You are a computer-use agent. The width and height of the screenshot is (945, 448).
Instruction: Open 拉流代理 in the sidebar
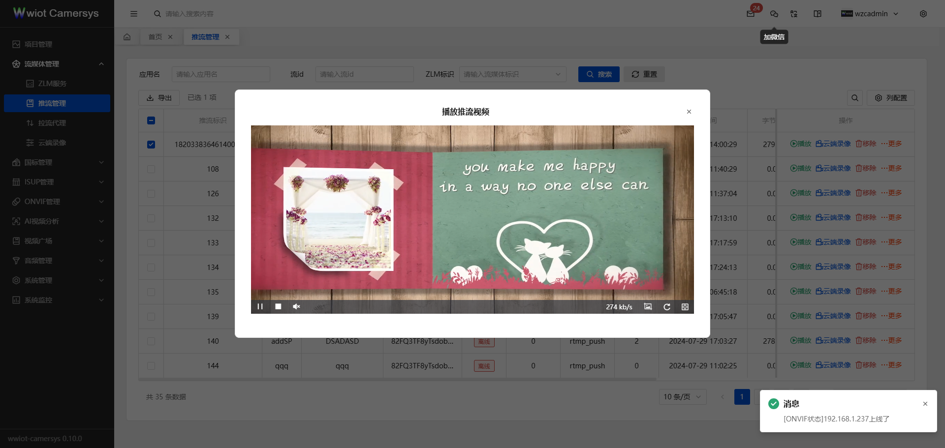[x=52, y=123]
